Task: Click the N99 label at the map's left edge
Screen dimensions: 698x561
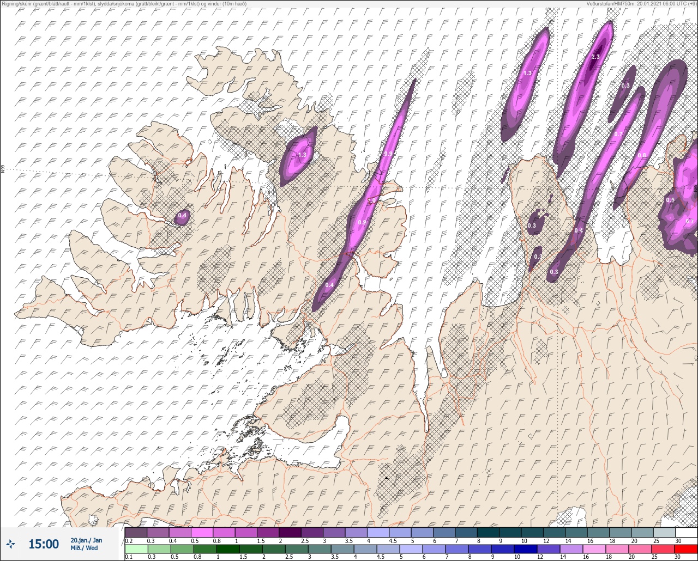Action: [x=3, y=169]
